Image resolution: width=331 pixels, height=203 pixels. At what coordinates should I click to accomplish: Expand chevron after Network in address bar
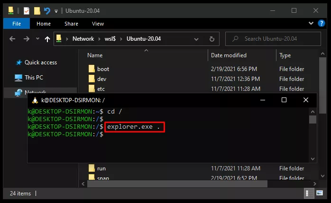[x=99, y=39]
